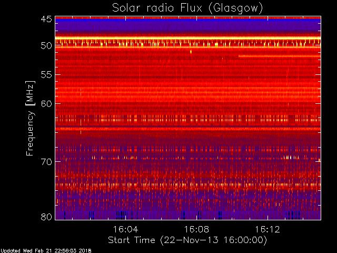The width and height of the screenshot is (337, 253).
Task: Click the "Frequency [MHz]" axis label
Action: [30, 118]
